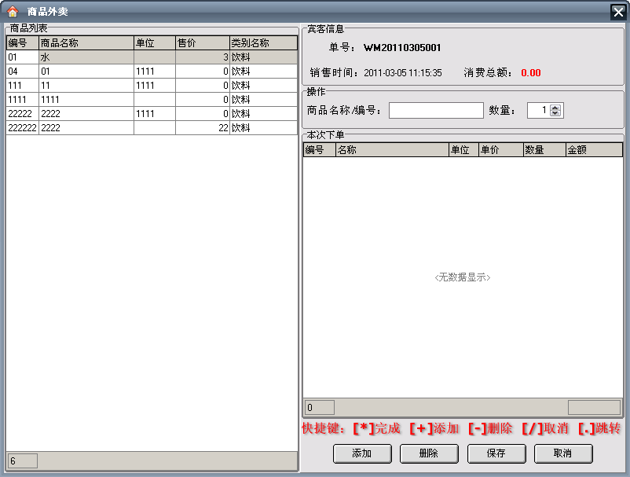Click the 取消 button
This screenshot has width=630, height=477.
pos(563,453)
